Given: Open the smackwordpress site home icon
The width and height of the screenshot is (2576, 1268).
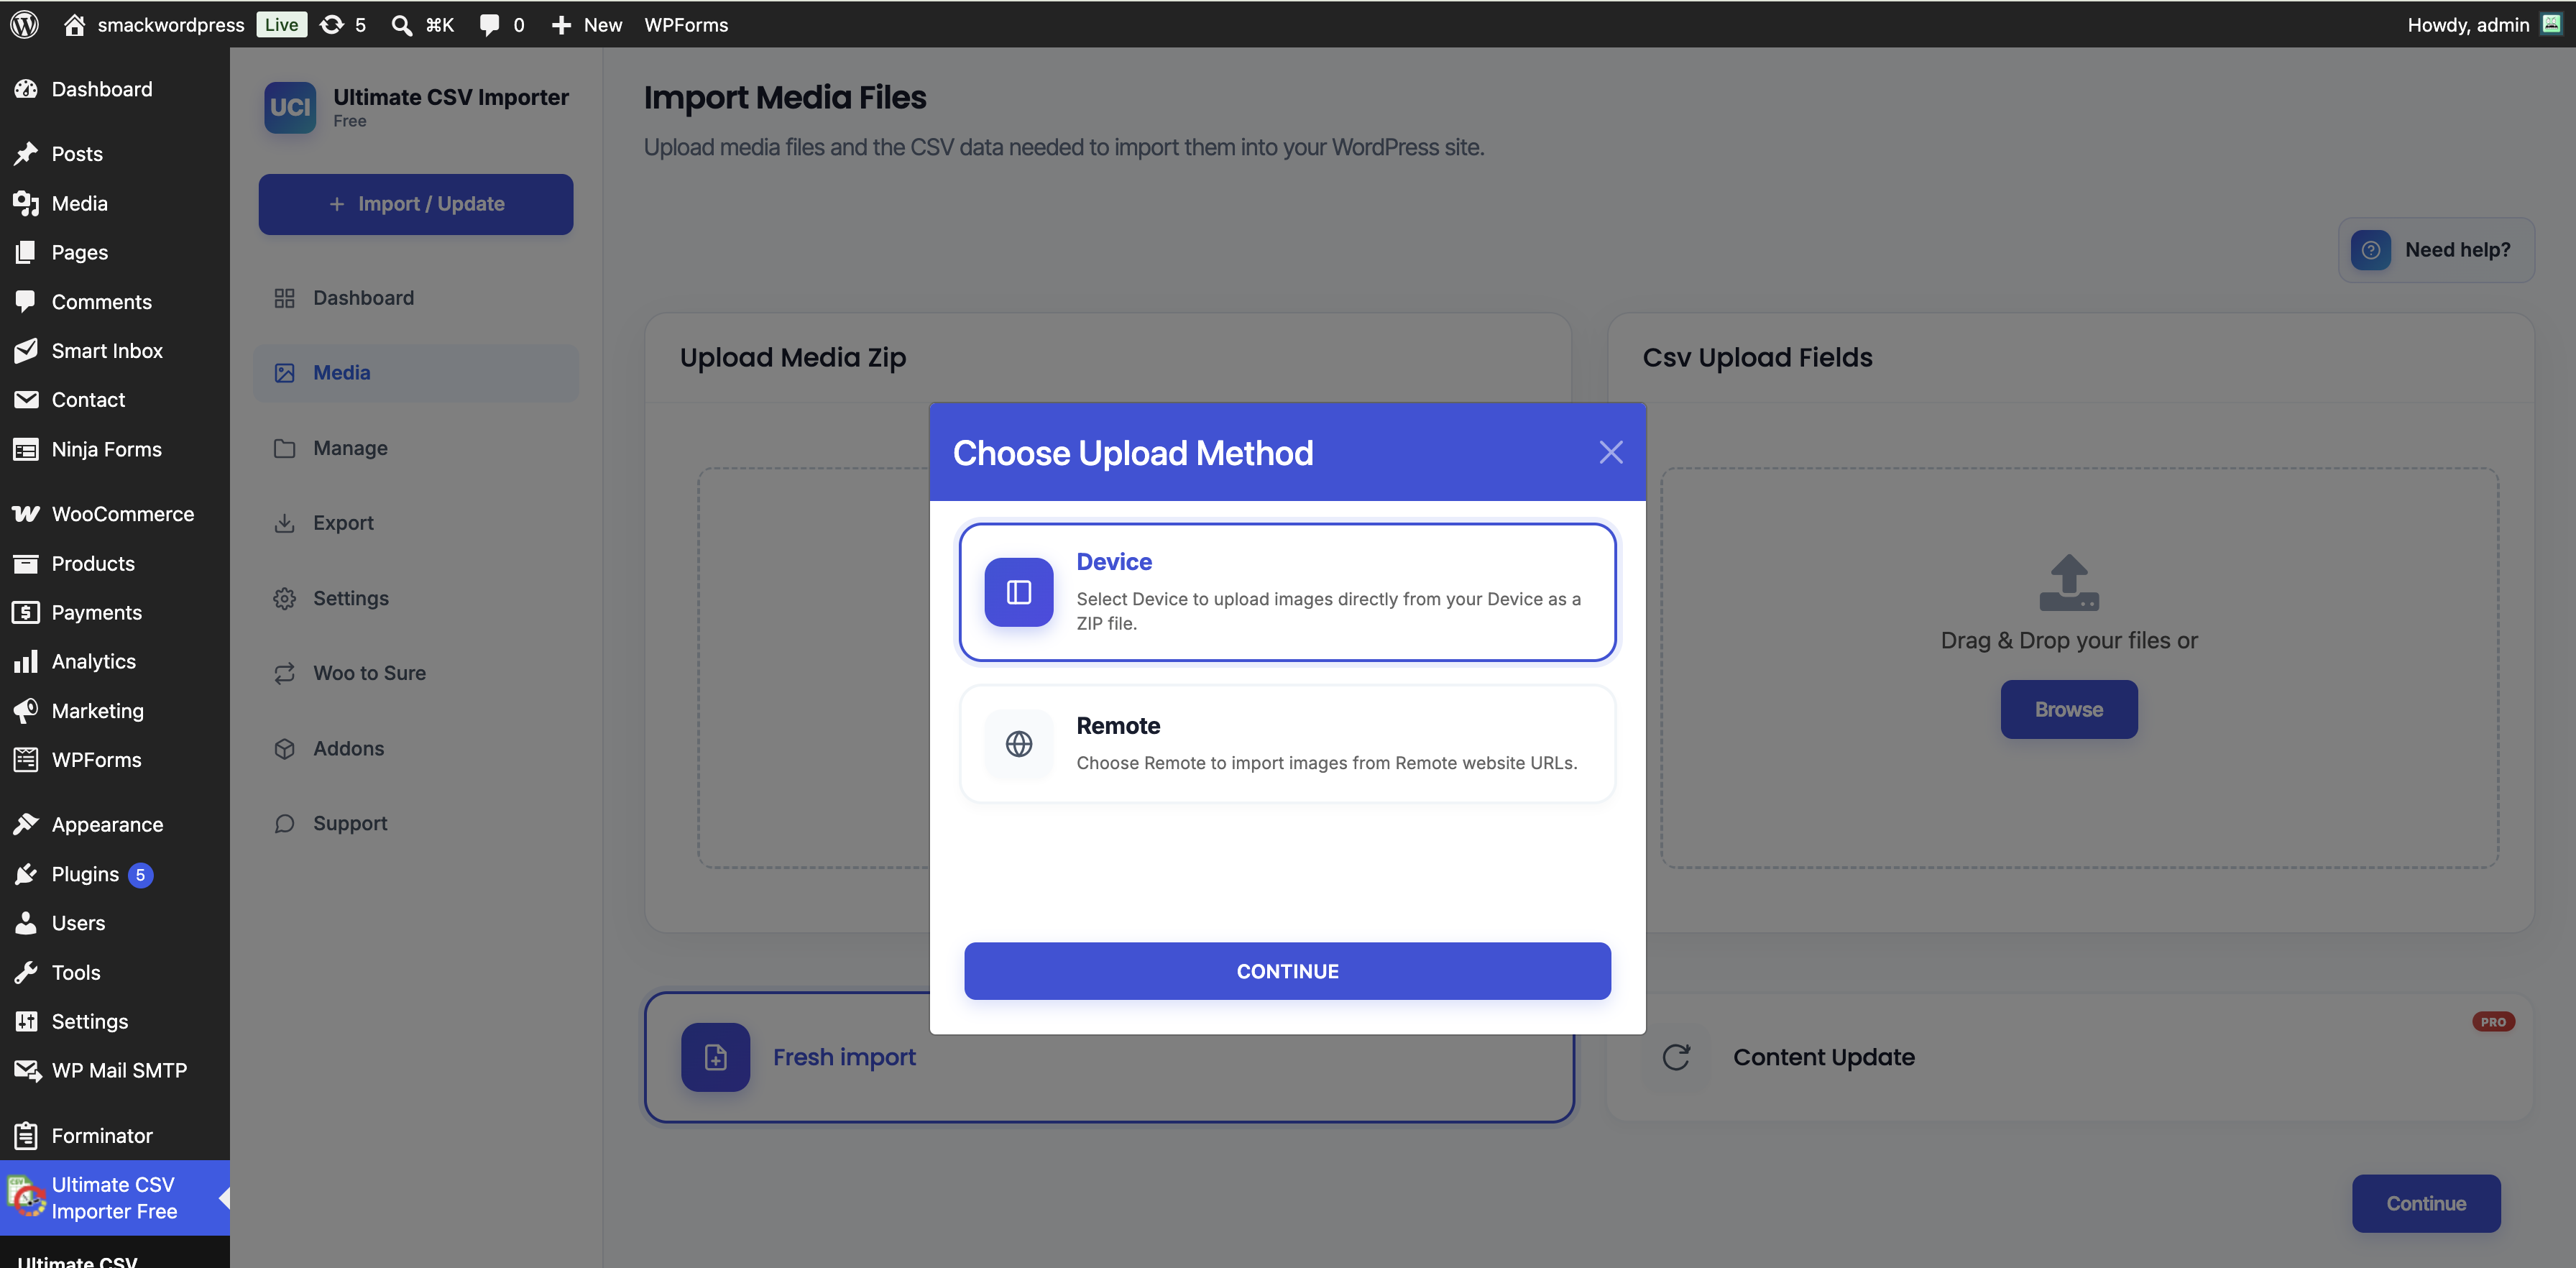Looking at the screenshot, I should click(74, 24).
